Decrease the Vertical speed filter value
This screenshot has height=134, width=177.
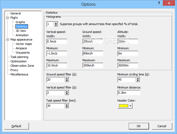pyautogui.click(x=67, y=94)
